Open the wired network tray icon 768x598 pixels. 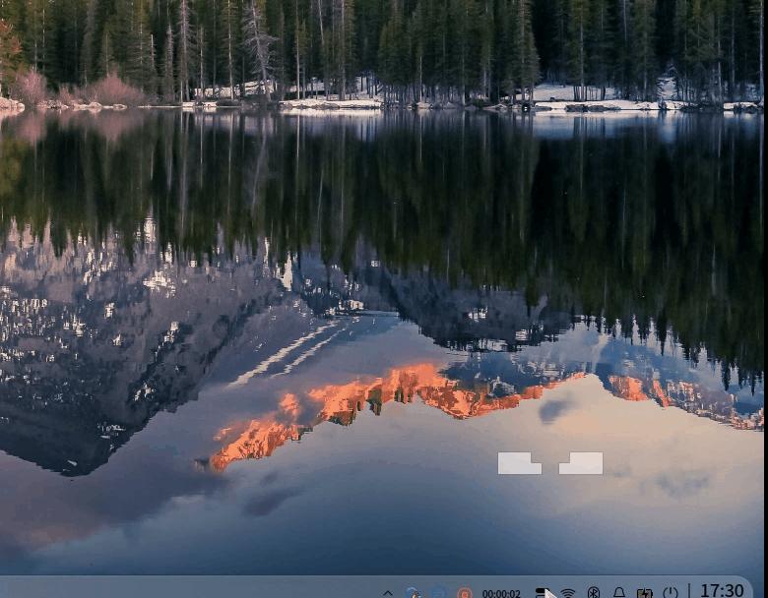pyautogui.click(x=541, y=593)
